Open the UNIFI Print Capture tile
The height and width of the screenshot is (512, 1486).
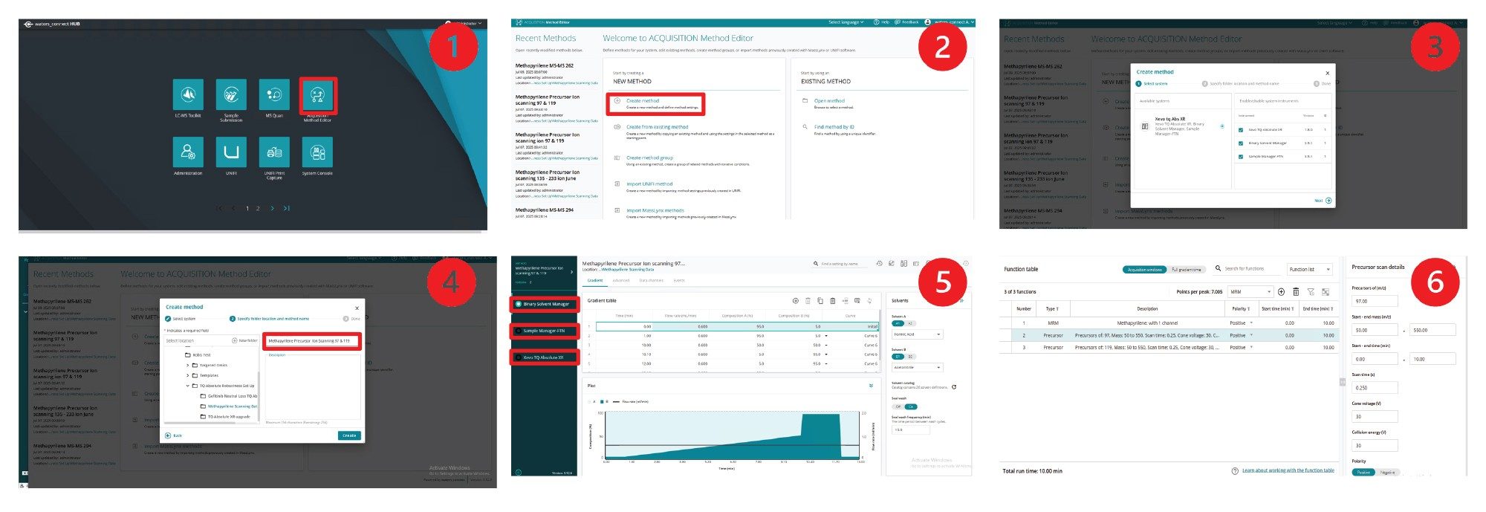click(274, 152)
